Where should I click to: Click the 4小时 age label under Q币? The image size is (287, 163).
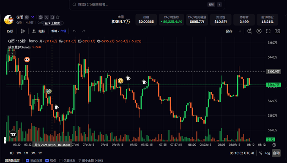(30, 23)
